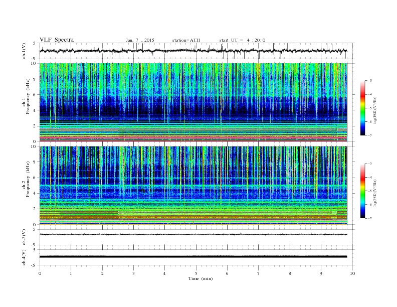
Task: Click the ch.2 spectrogram colorbar
Action: 362,191
